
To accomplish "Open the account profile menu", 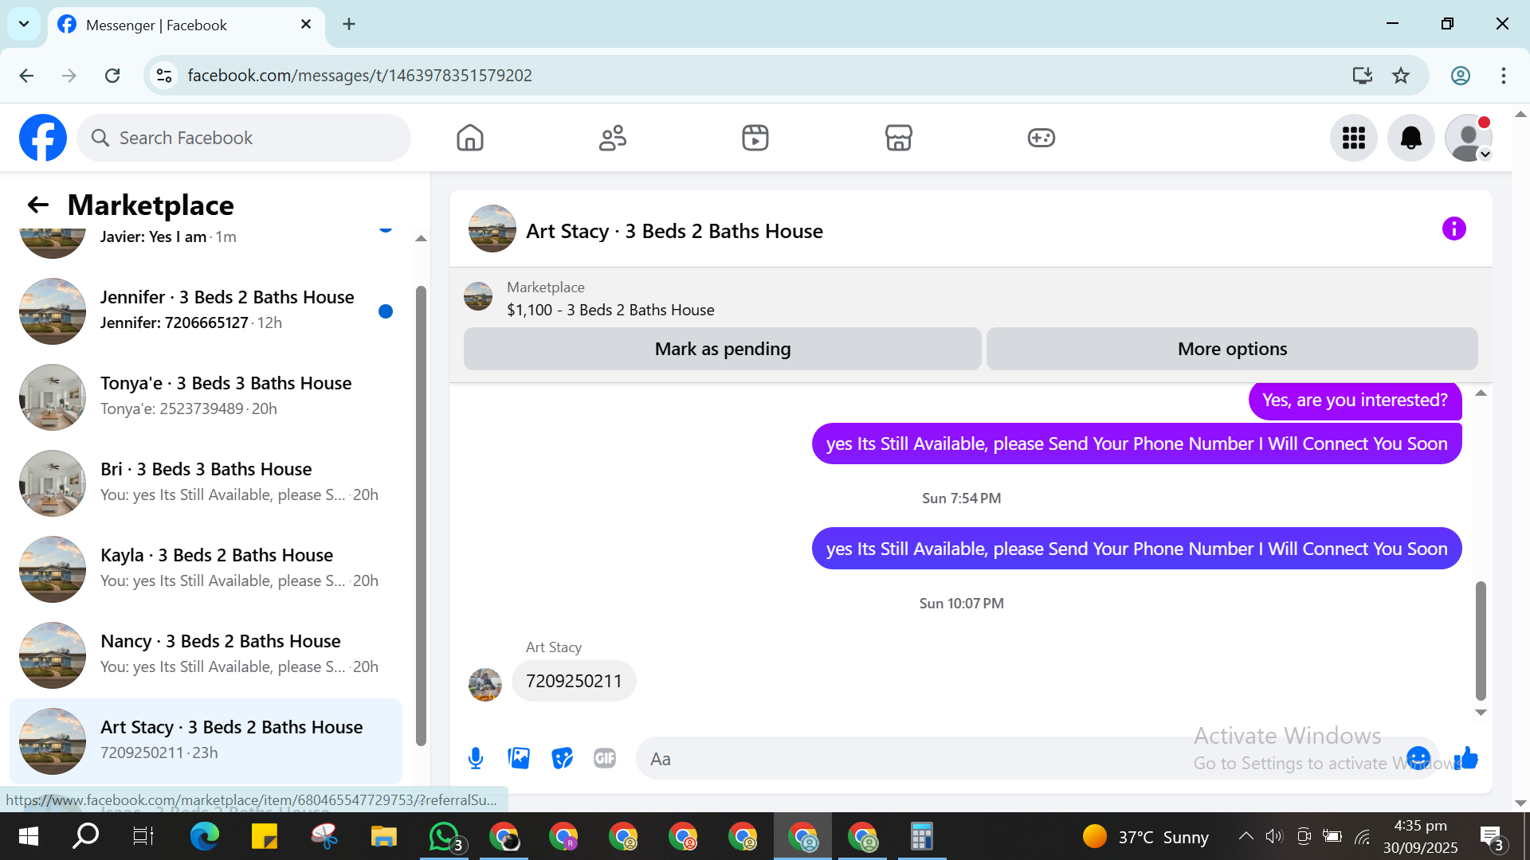I will click(1469, 138).
